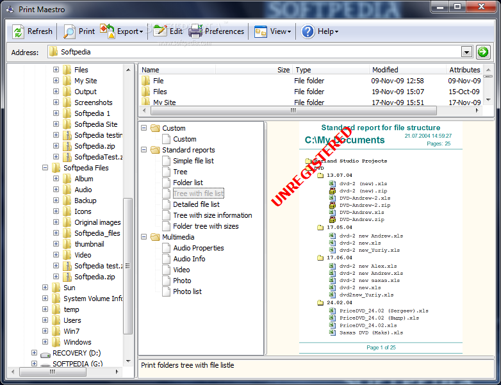Expand the Files folder in tree
The image size is (501, 385).
(56, 70)
